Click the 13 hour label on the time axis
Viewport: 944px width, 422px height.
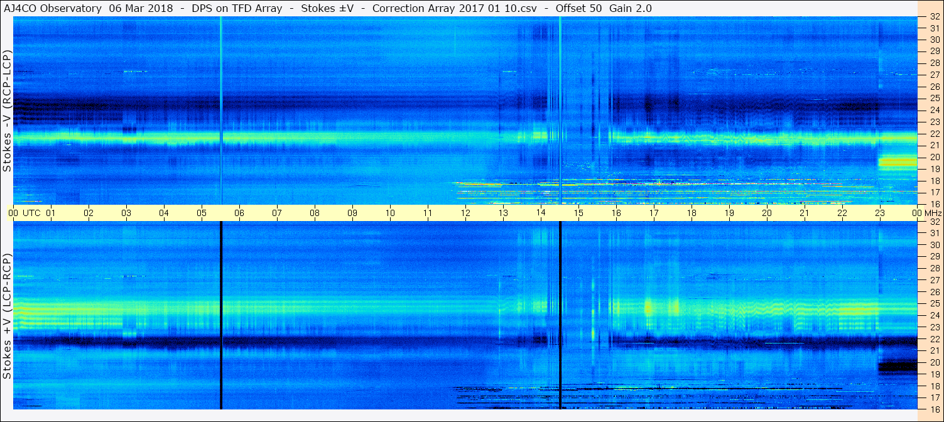[x=503, y=213]
